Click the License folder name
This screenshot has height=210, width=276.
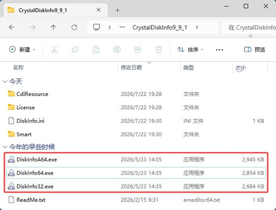(26, 107)
